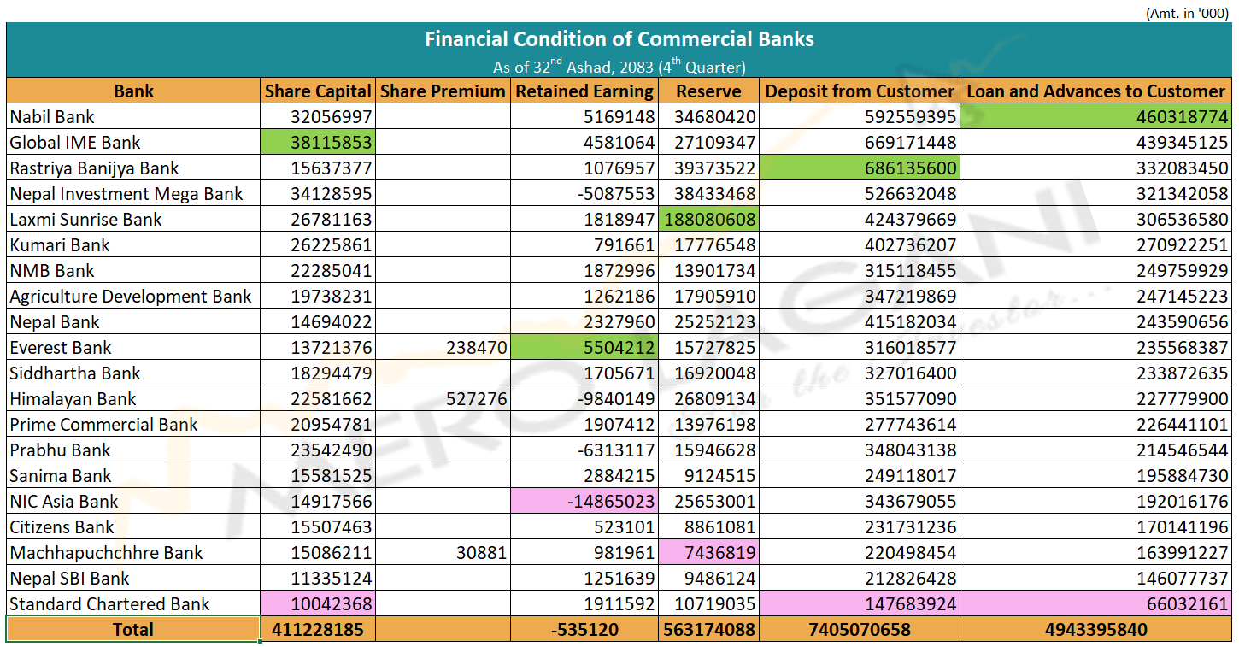The width and height of the screenshot is (1239, 647).
Task: Select the 'Share Premium' column header
Action: coord(443,91)
